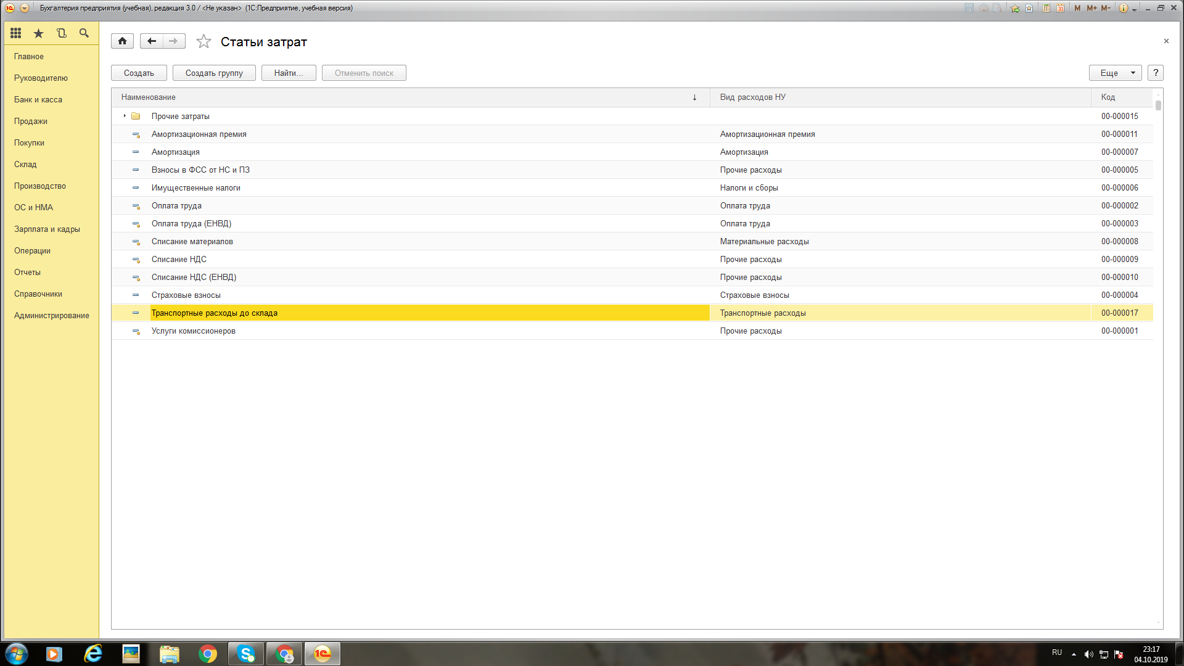Open the Еще dropdown menu
This screenshot has width=1184, height=666.
pyautogui.click(x=1115, y=73)
